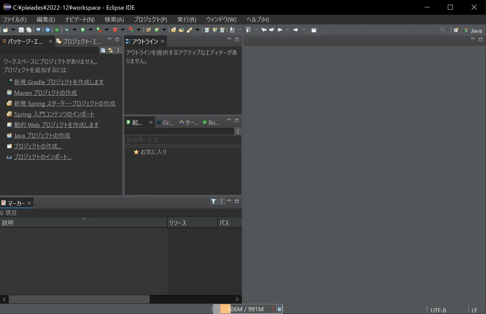Viewport: 486px width, 314px height.
Task: Click the Maven プロジェクトの作成 link
Action: [46, 93]
